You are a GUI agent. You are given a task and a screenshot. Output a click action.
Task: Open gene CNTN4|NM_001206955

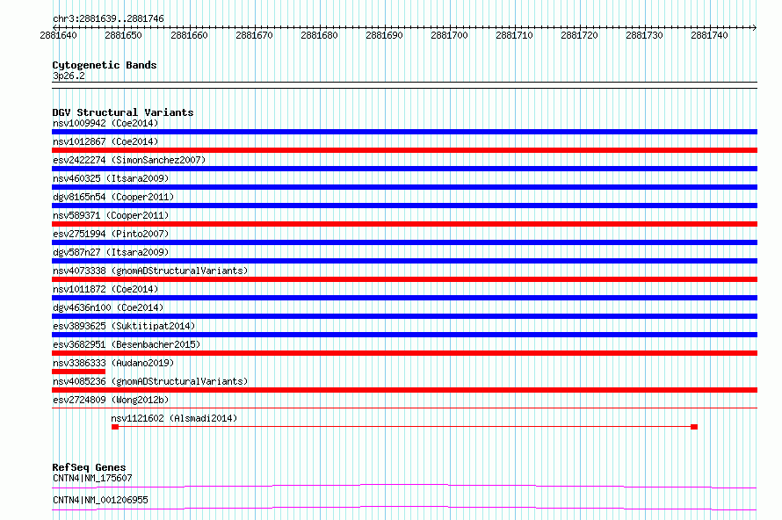(100, 500)
